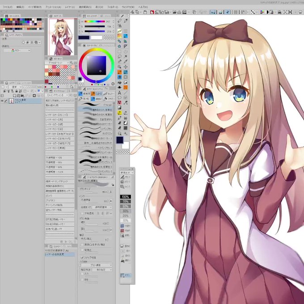This screenshot has width=304, height=304.
Task: Click the Navigator preview thumbnail
Action: tap(61, 37)
